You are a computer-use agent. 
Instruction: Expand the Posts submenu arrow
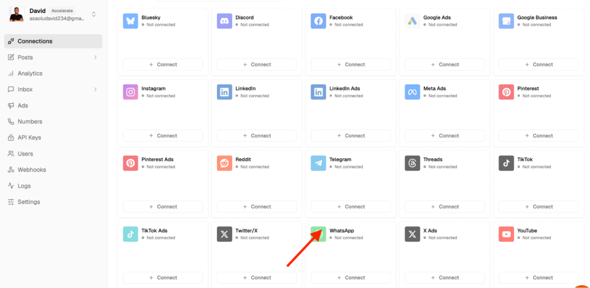point(95,58)
